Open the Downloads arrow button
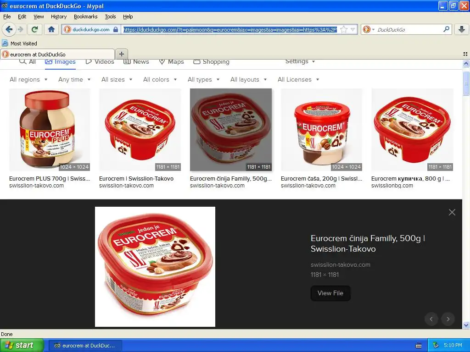 point(462,29)
